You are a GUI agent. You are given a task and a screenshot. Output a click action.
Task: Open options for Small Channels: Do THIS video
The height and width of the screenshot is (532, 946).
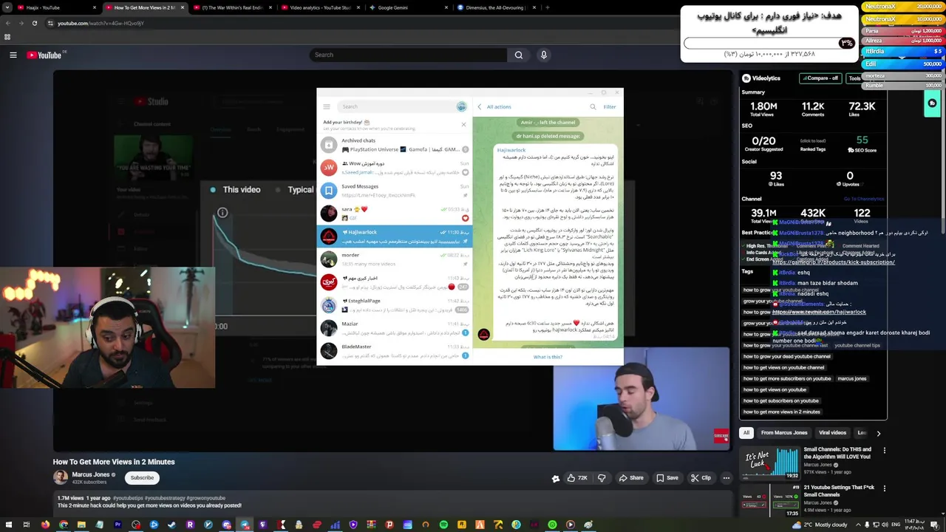(x=884, y=450)
